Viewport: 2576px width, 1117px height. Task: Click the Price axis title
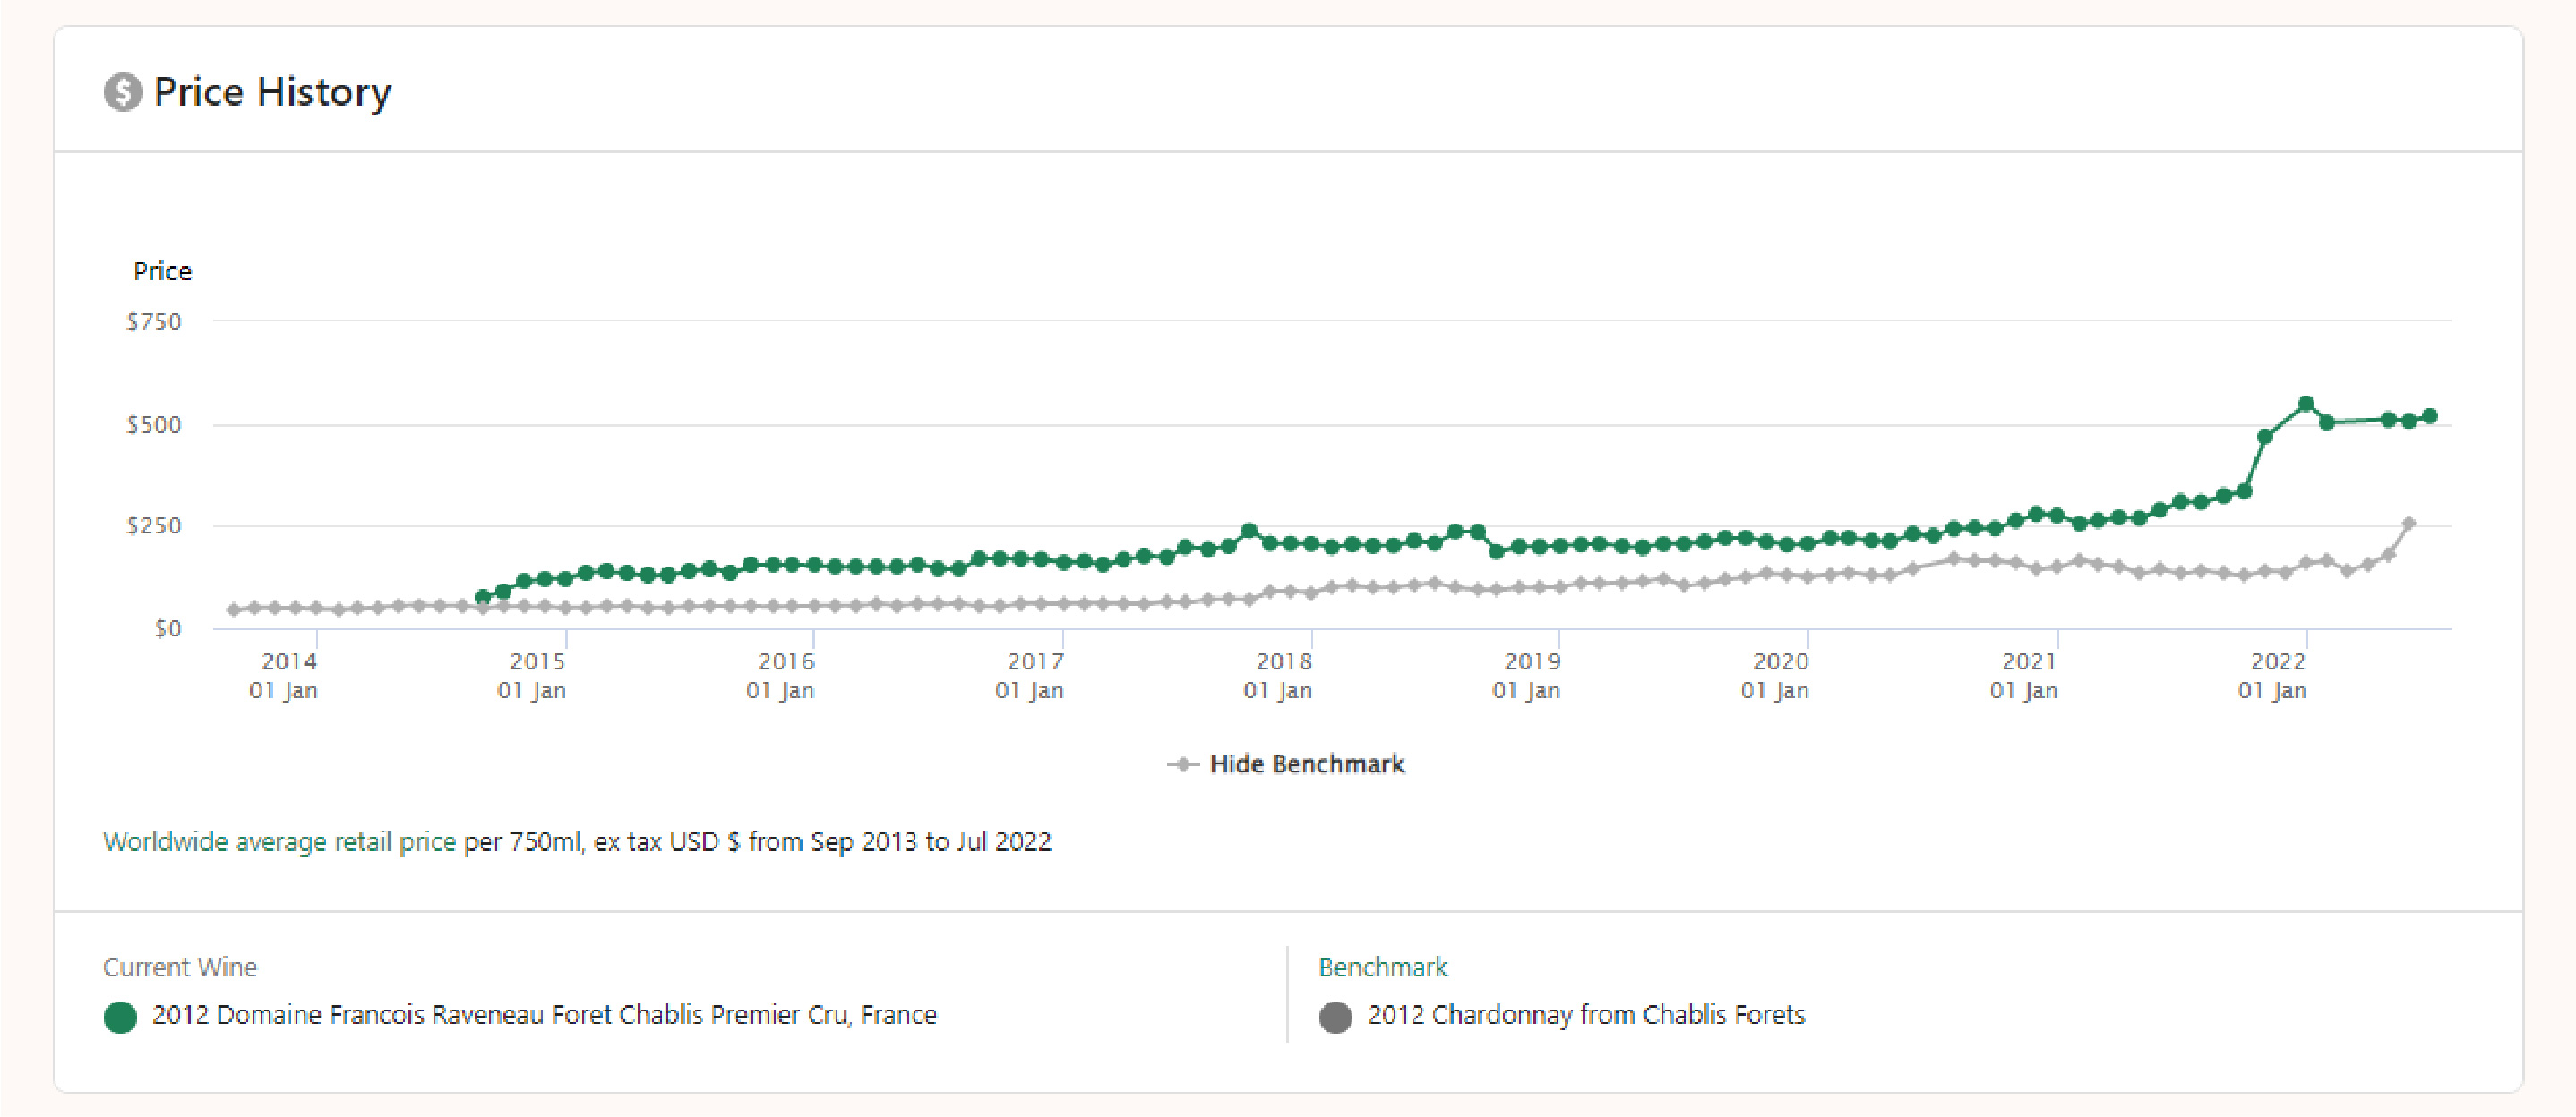point(162,271)
